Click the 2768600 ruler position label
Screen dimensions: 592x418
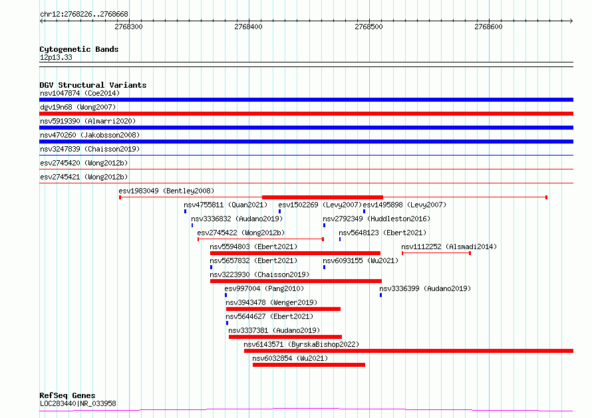point(488,27)
